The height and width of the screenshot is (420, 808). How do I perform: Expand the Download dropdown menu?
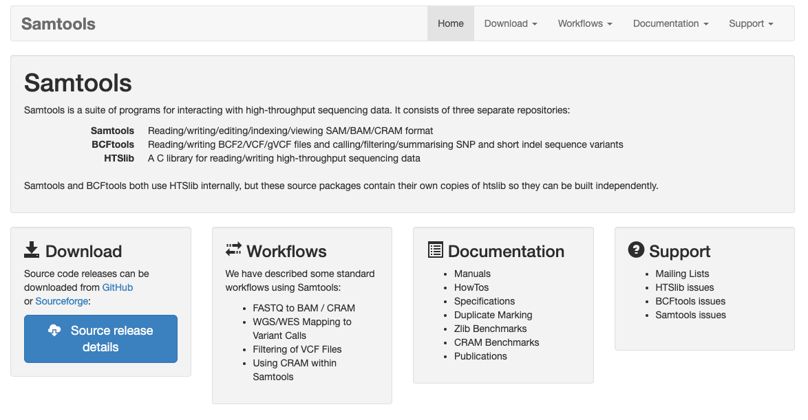pos(511,23)
